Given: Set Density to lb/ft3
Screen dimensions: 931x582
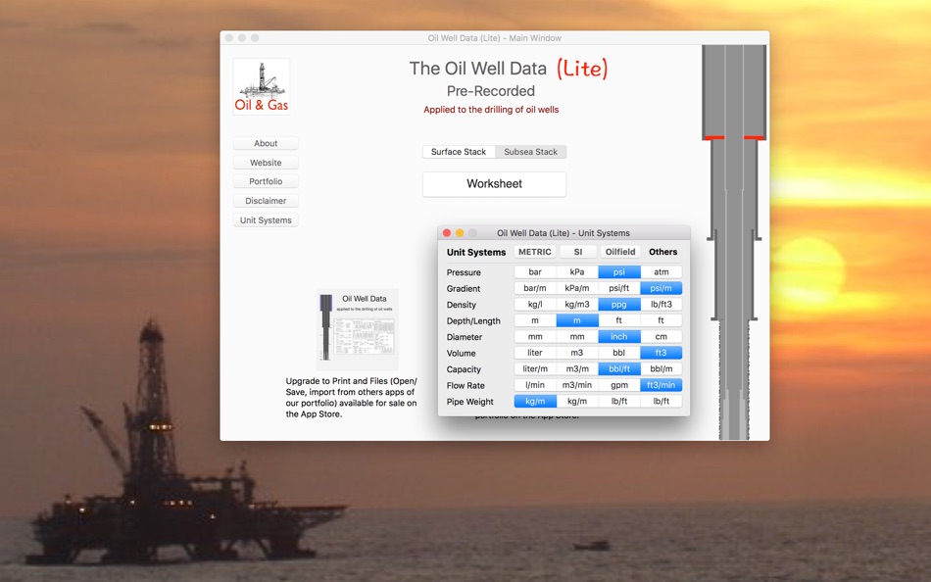Looking at the screenshot, I should click(661, 304).
